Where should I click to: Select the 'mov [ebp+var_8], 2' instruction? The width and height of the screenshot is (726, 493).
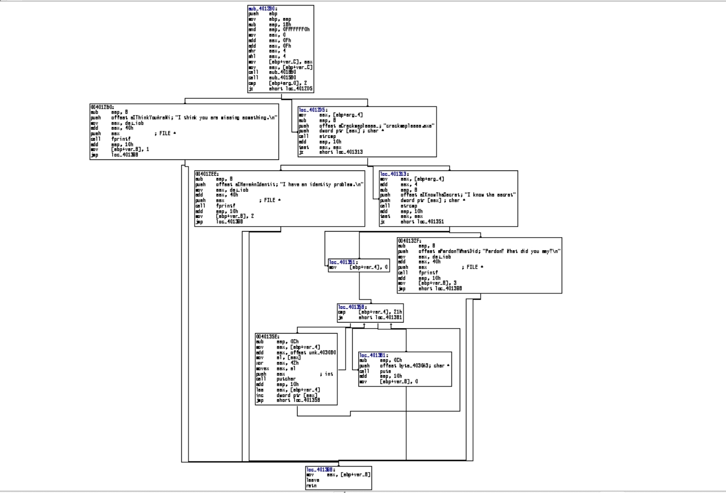coord(225,216)
